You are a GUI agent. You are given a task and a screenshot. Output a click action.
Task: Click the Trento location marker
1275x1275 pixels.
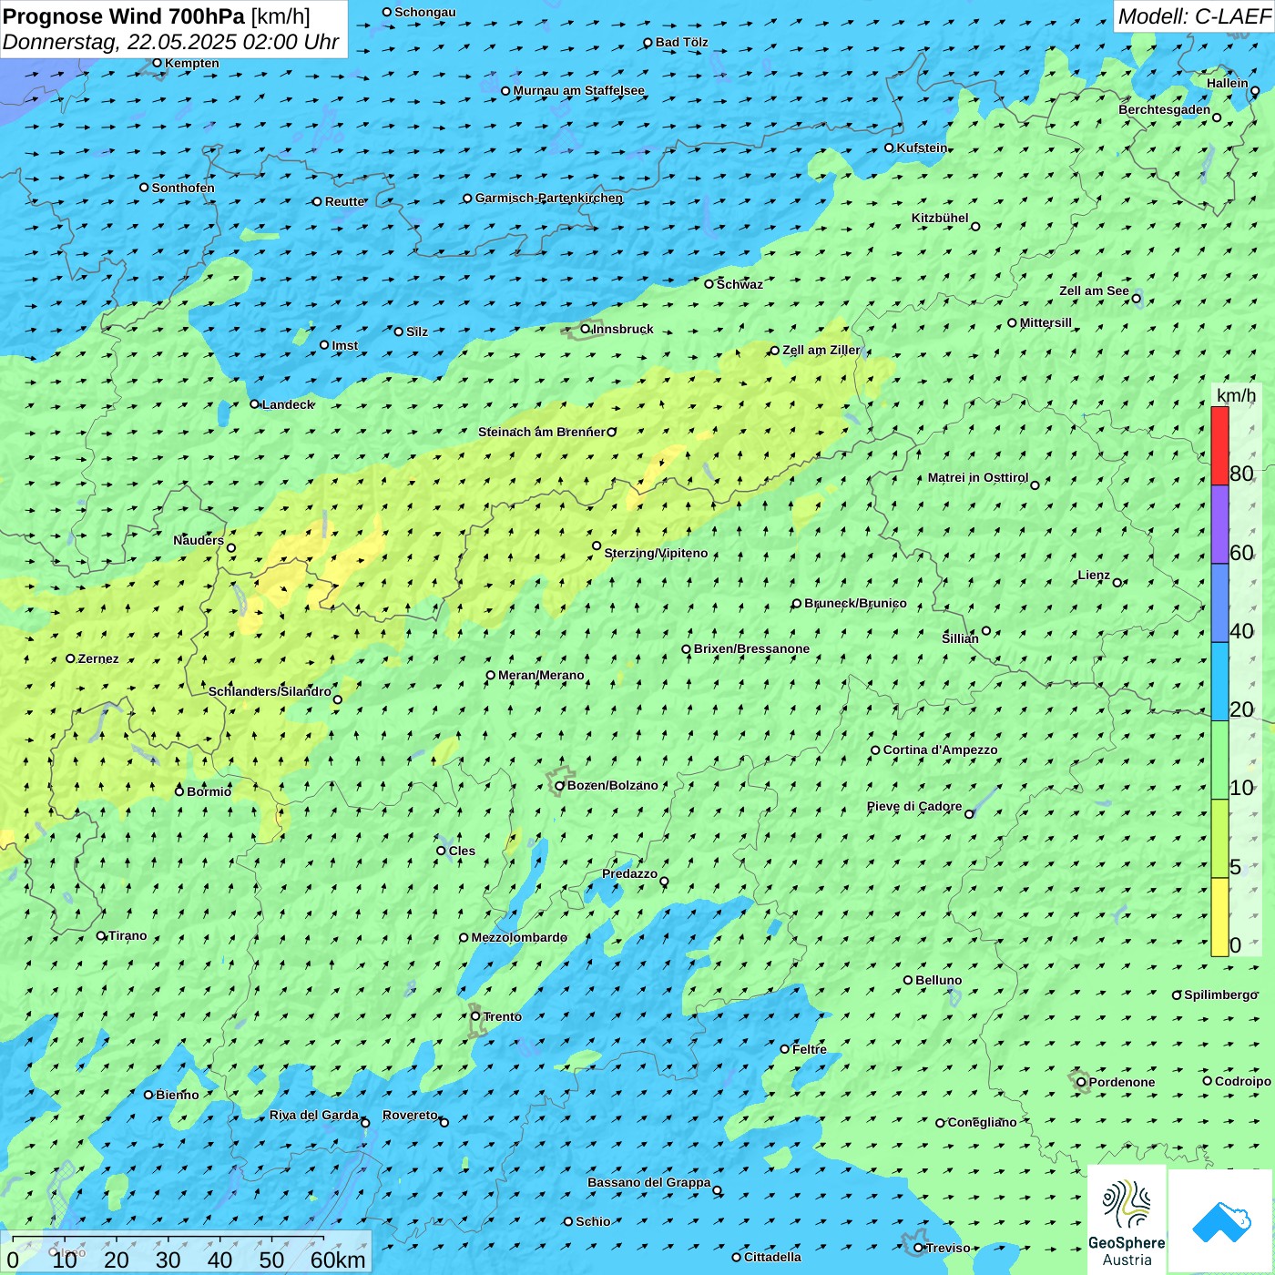pos(475,1016)
